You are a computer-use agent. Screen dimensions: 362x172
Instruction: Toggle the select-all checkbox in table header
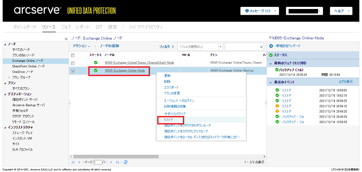73,55
